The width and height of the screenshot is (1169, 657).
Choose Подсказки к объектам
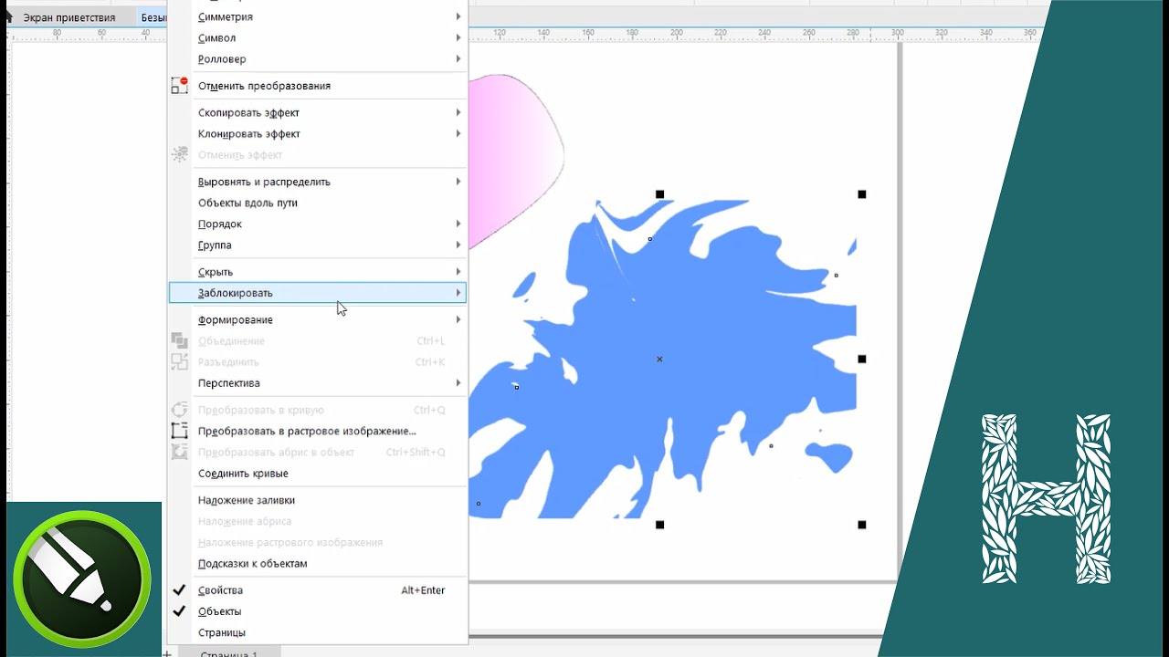pyautogui.click(x=317, y=563)
